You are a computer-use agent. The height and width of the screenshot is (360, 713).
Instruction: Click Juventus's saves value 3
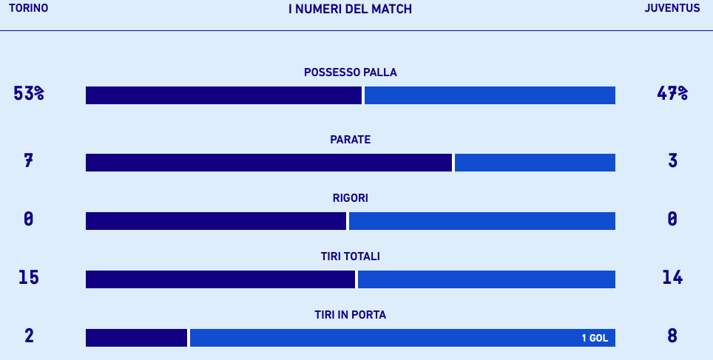[x=672, y=160]
